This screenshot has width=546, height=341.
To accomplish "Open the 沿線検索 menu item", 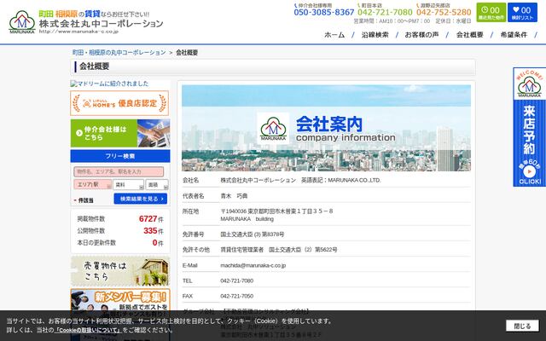I will pos(375,35).
